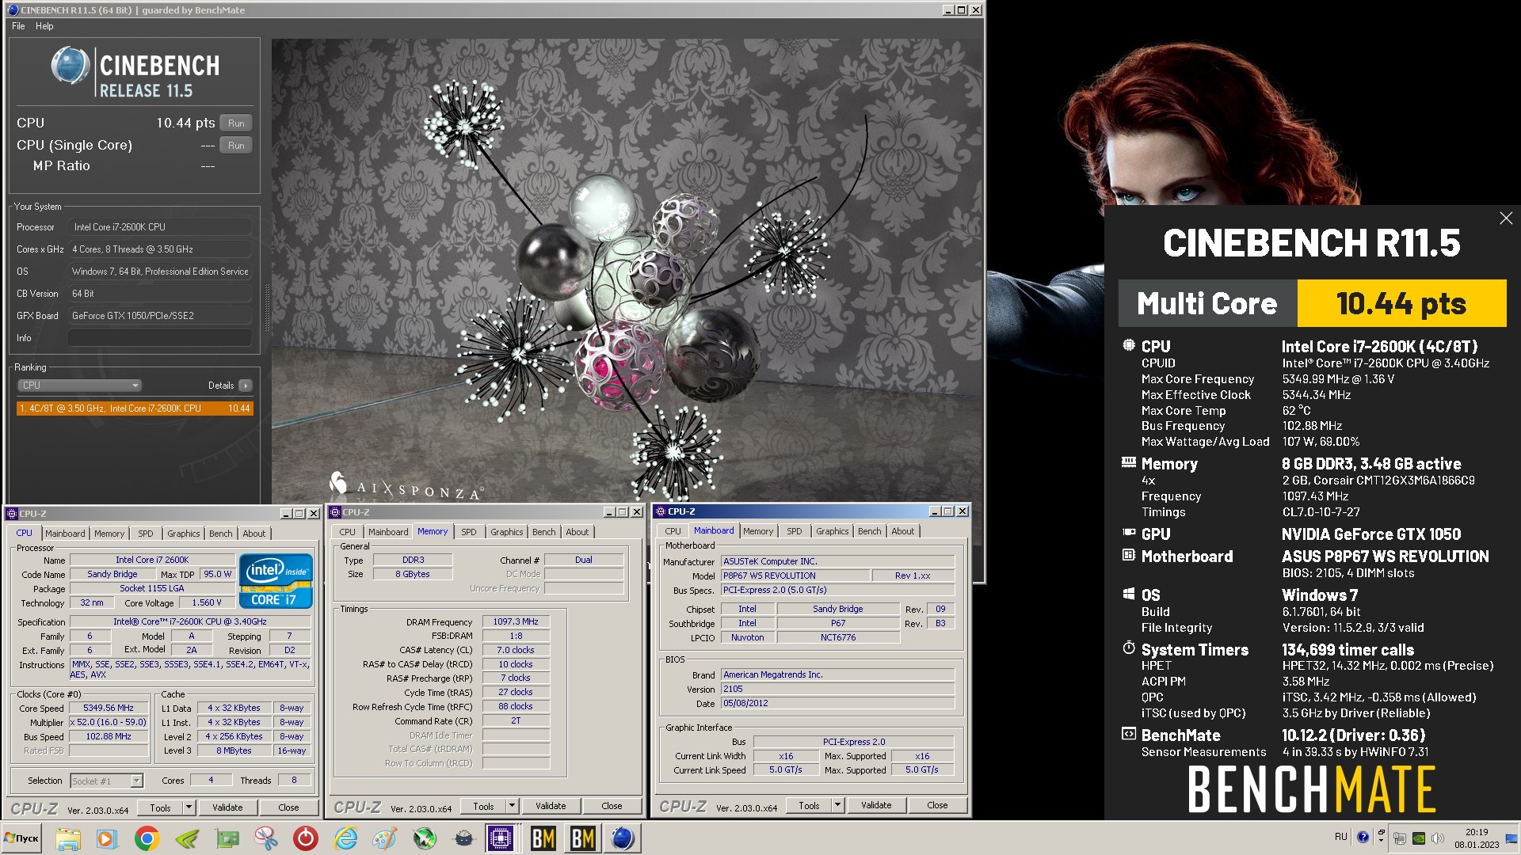
Task: Click the Intel Core i7 logo in CPU-Z
Action: pos(276,580)
